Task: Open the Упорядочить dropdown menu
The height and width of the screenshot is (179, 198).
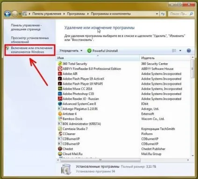Action: click(71, 51)
